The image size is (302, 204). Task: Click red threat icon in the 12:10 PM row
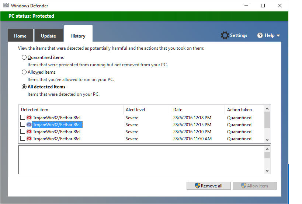(x=29, y=132)
